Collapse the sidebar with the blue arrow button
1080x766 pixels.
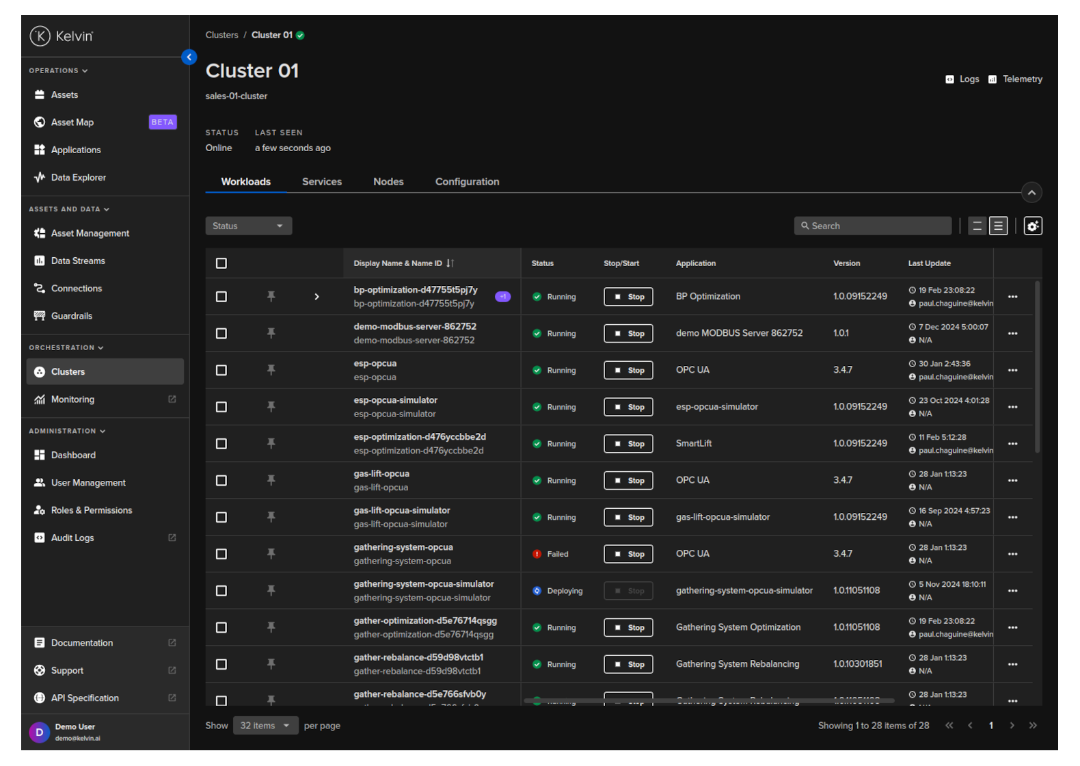coord(189,57)
